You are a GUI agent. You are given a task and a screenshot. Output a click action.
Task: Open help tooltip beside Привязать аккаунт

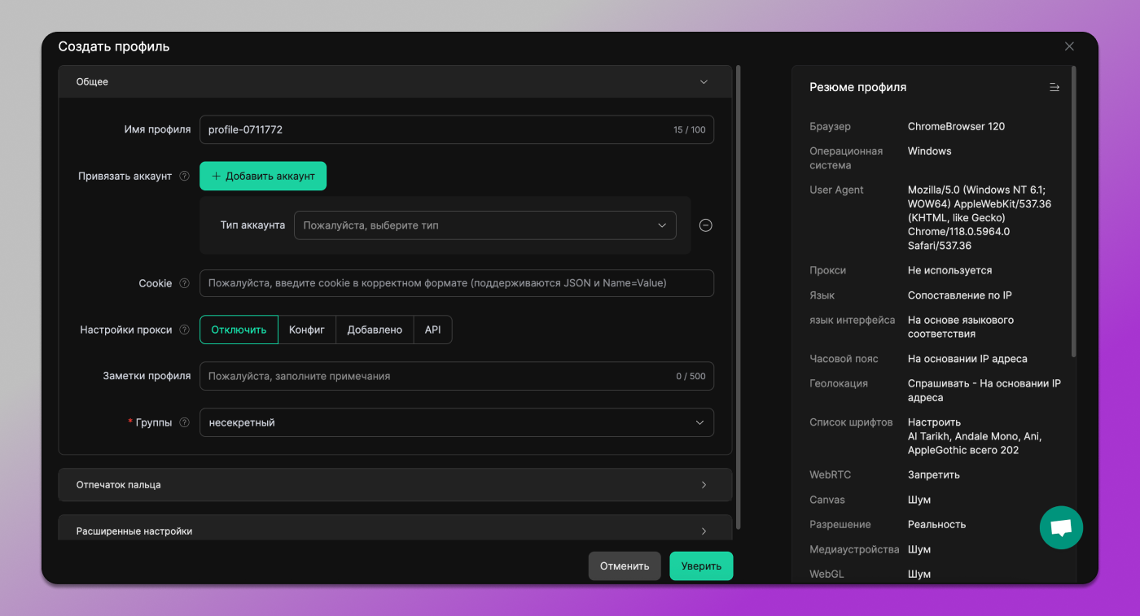pyautogui.click(x=184, y=176)
